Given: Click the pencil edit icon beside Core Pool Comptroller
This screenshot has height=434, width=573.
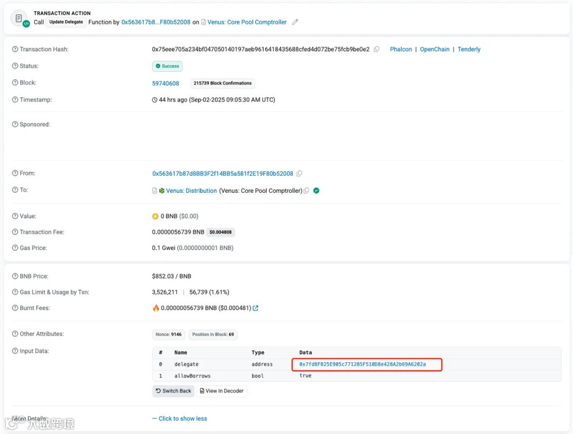Looking at the screenshot, I should 295,22.
